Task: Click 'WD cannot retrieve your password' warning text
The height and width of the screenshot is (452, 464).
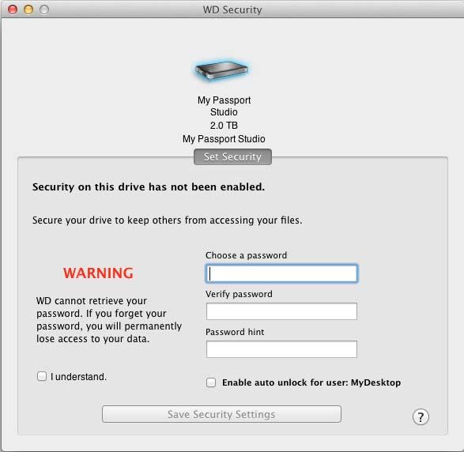Action: 109,320
